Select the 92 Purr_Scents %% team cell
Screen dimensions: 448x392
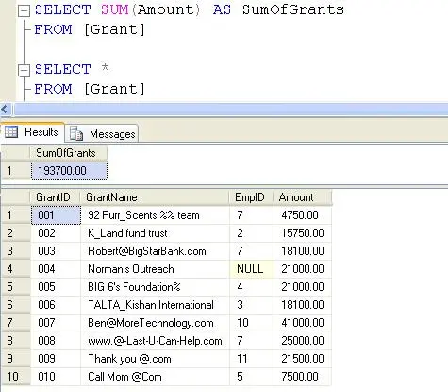[155, 215]
